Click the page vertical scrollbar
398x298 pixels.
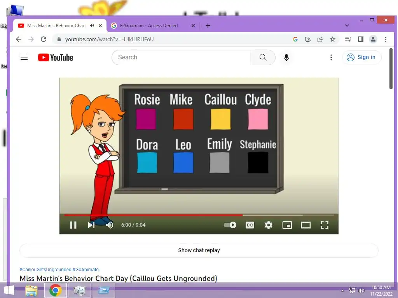pos(391,68)
